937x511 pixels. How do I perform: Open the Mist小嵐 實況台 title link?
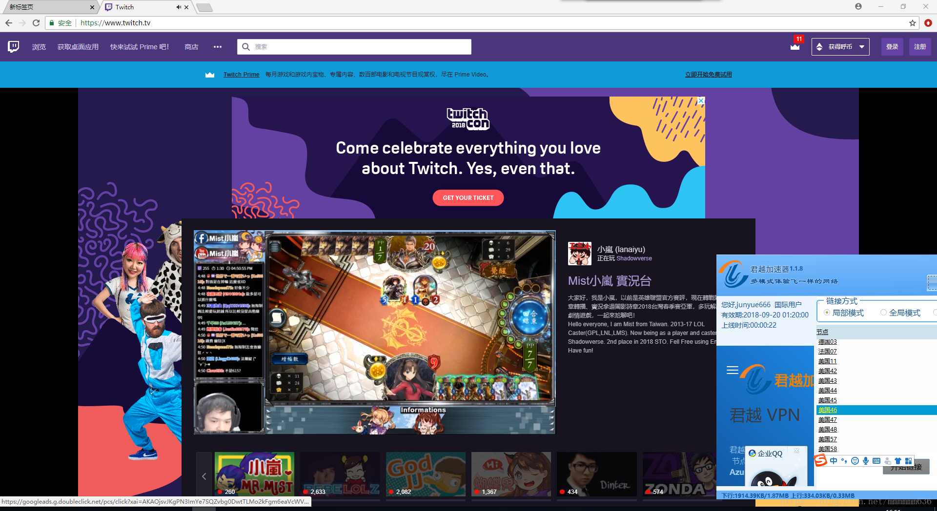609,281
